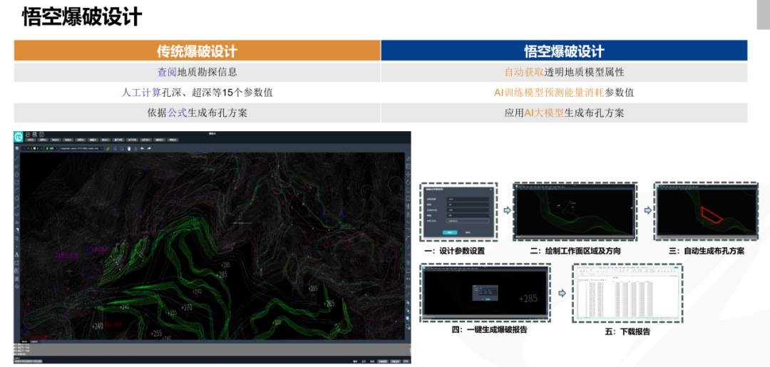Select the revision cloud tool in left toolbar

coord(16,286)
